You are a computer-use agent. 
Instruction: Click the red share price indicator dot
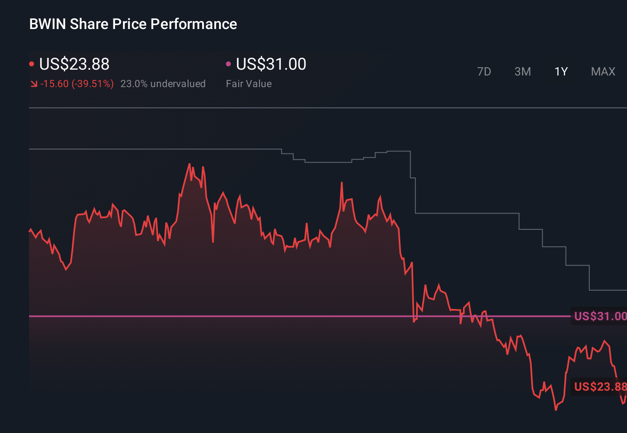click(x=32, y=63)
